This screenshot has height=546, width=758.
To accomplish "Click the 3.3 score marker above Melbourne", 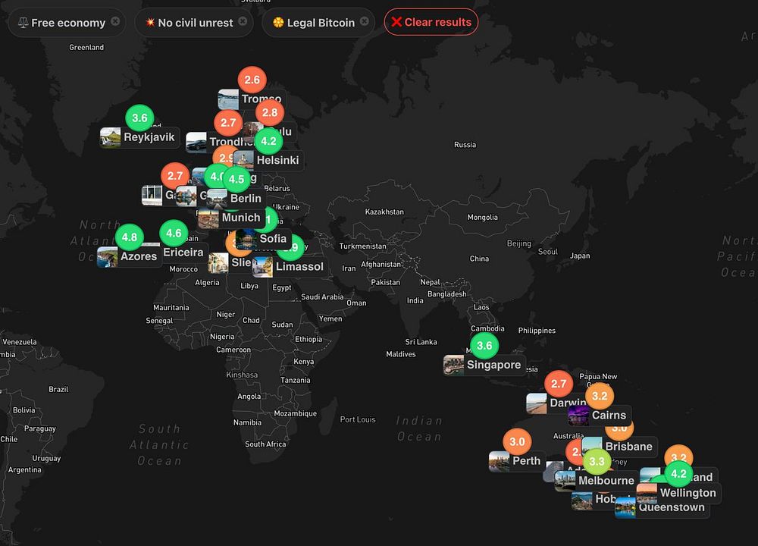I will [597, 462].
